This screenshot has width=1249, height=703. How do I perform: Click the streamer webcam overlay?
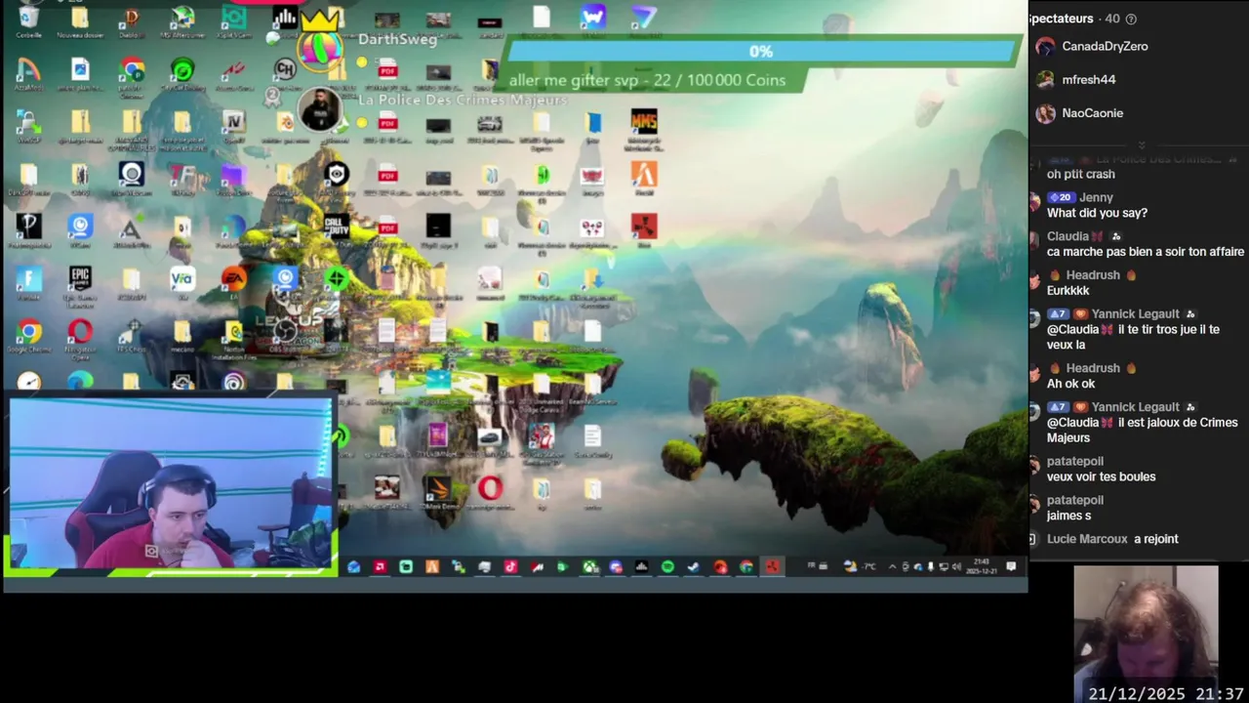pyautogui.click(x=172, y=482)
